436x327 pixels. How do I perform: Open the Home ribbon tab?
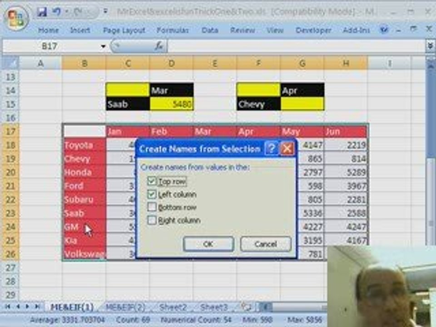pyautogui.click(x=49, y=30)
